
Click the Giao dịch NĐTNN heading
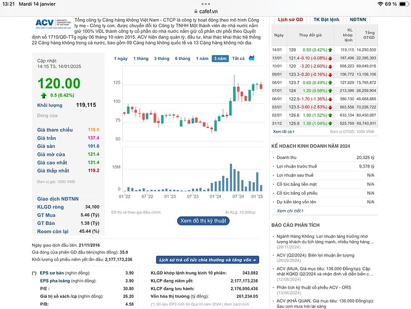[x=57, y=199]
